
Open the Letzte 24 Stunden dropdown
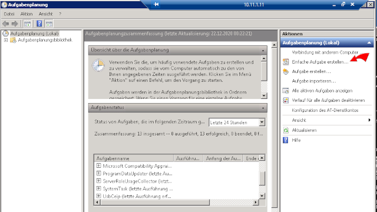(x=262, y=122)
